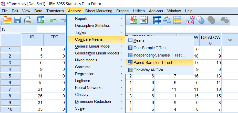238x113 pixels.
Task: Expand the Correlate submenu arrow
Action: [x=121, y=67]
